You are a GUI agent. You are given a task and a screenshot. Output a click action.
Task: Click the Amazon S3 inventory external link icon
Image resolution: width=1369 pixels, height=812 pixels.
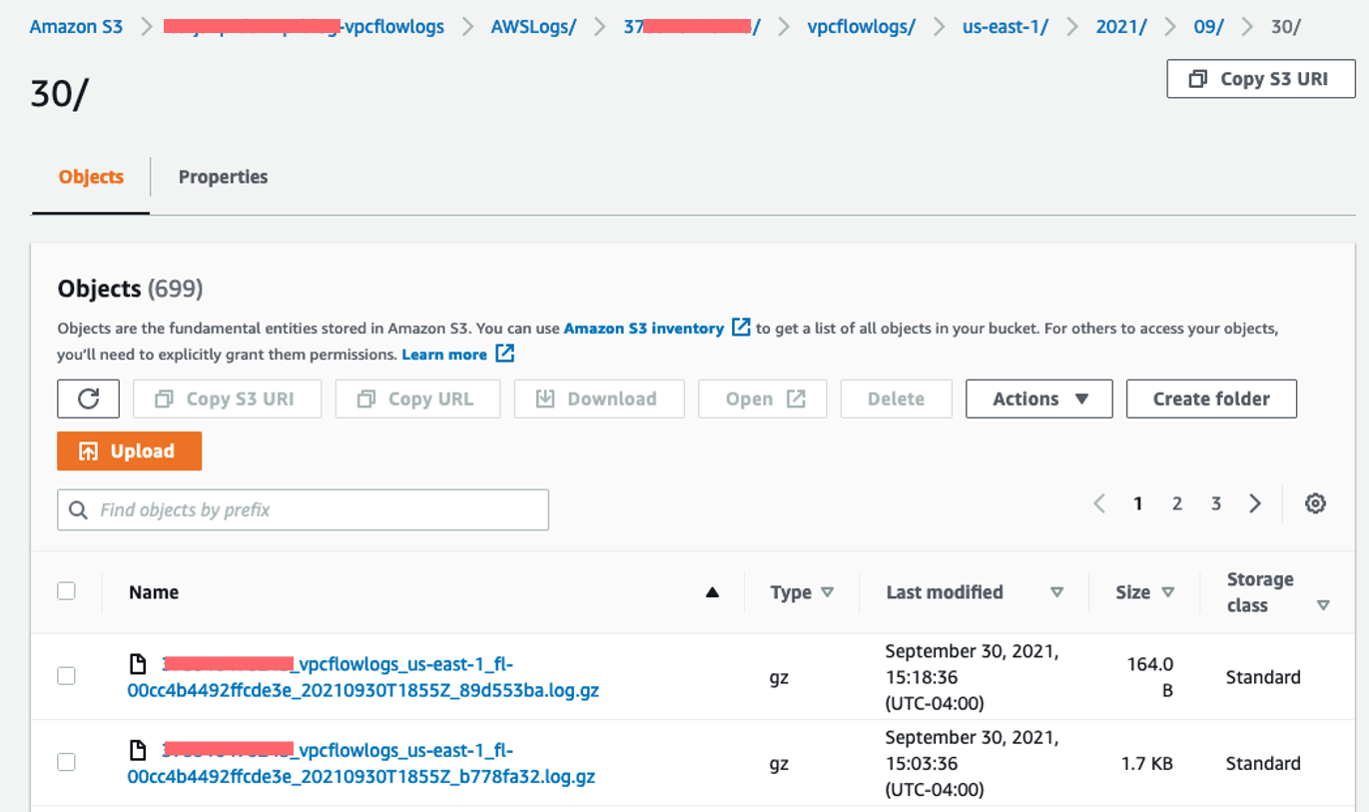(738, 328)
